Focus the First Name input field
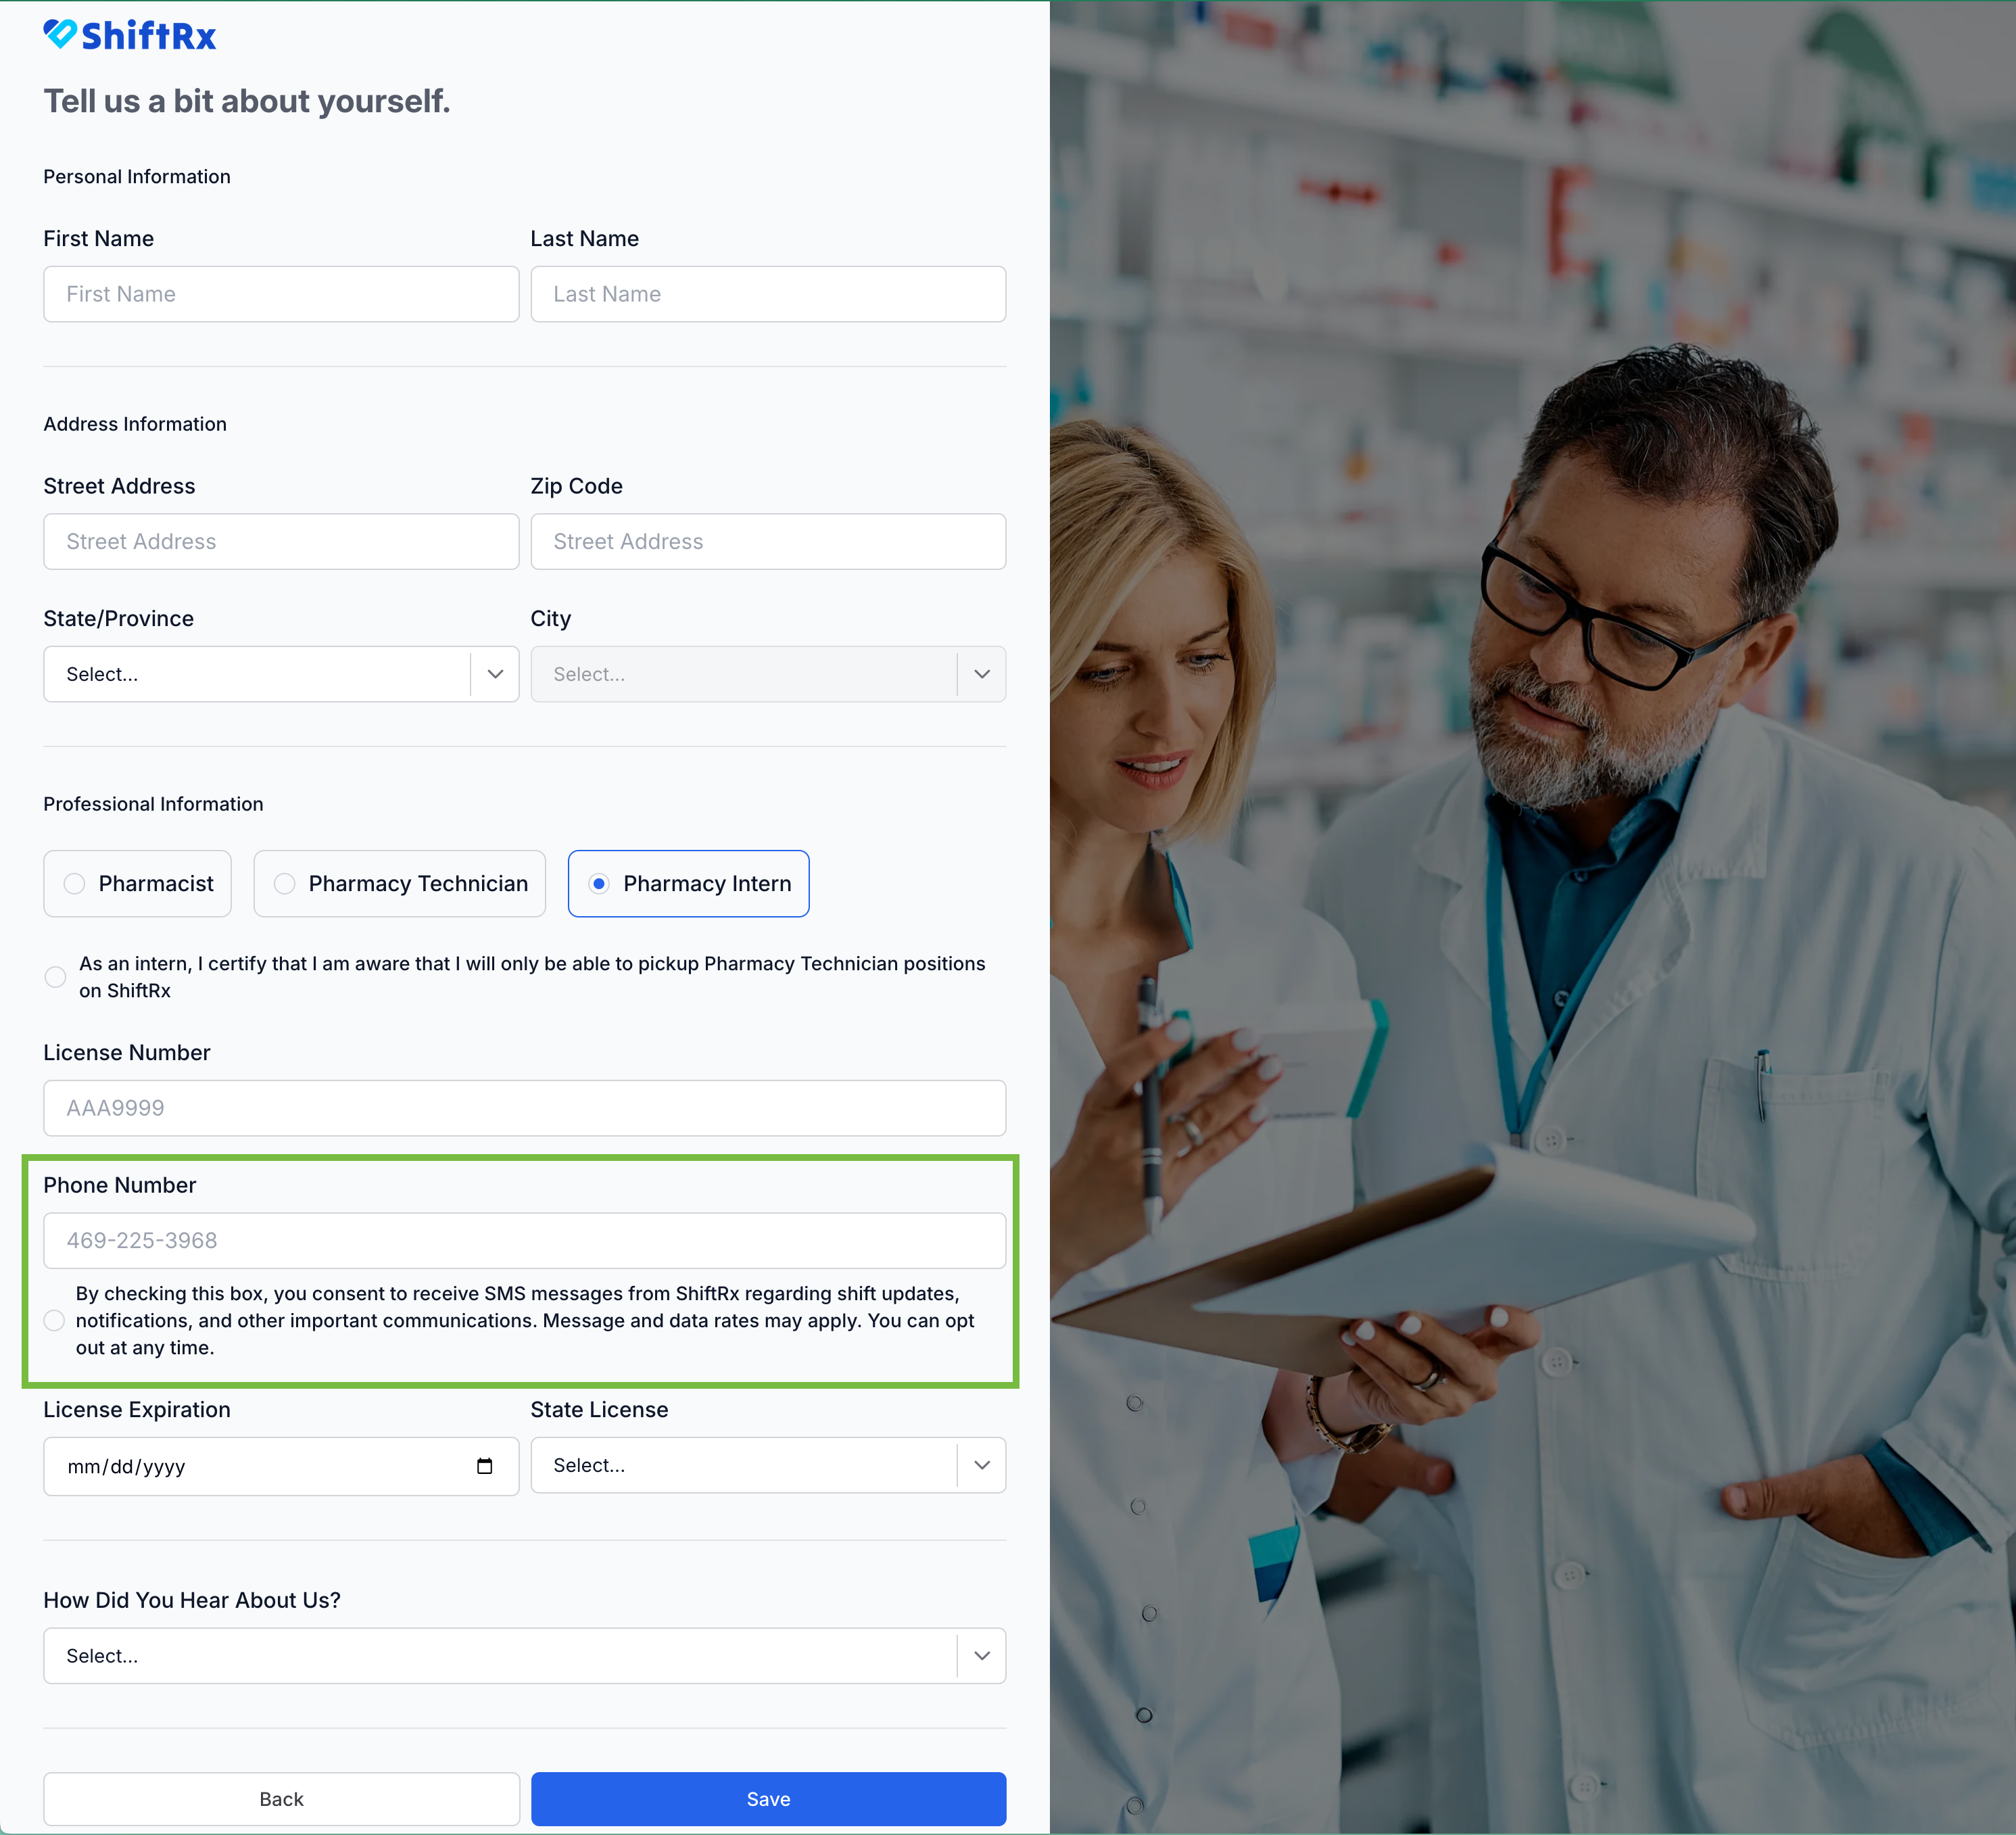Viewport: 2016px width, 1835px height. (281, 294)
